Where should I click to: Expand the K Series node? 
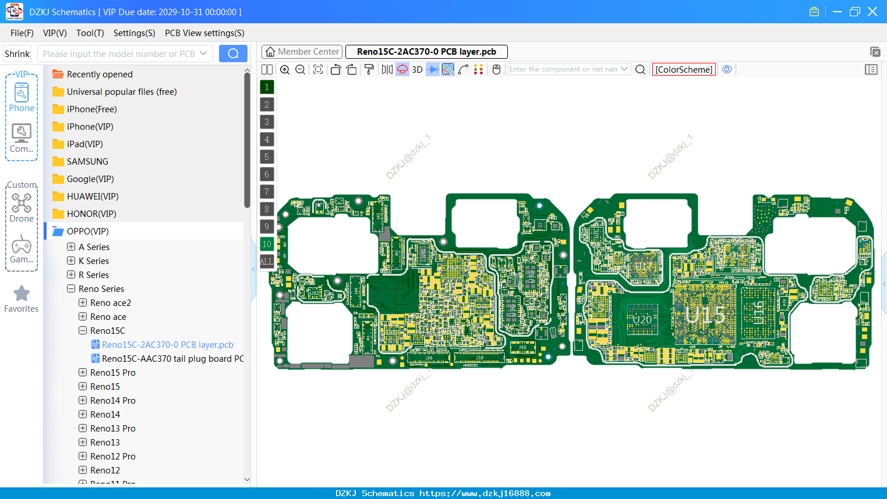coord(71,261)
